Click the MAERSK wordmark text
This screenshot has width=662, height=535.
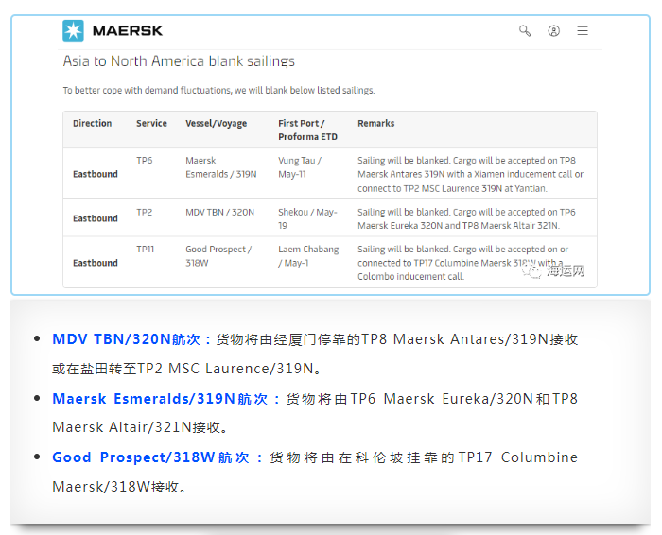pyautogui.click(x=128, y=31)
